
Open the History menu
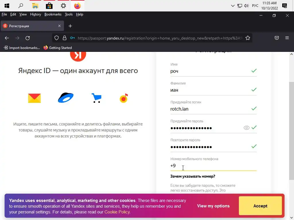pyautogui.click(x=35, y=14)
